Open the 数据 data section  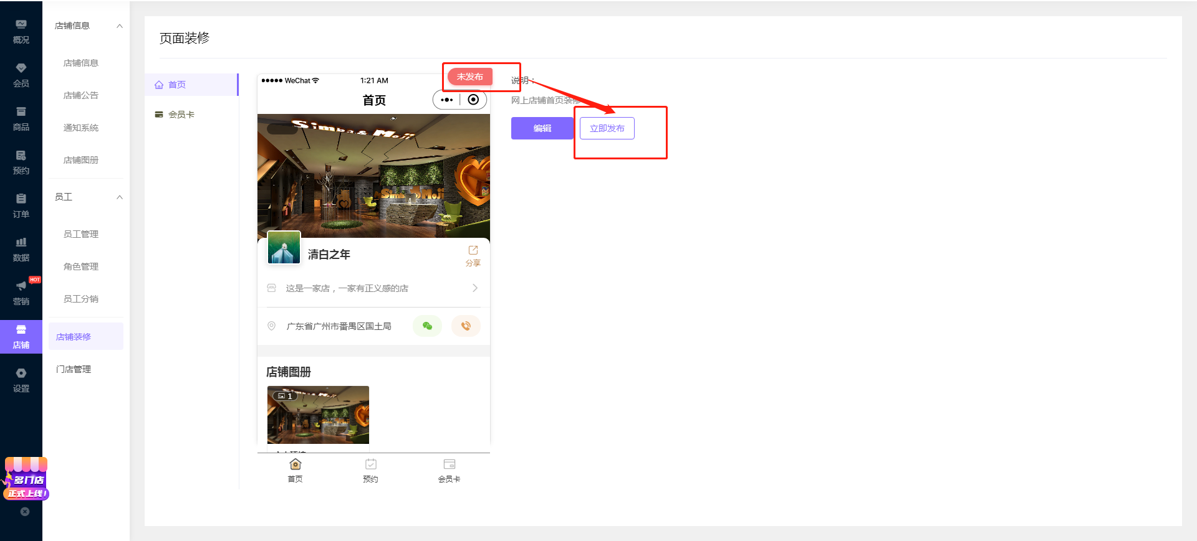click(x=21, y=249)
